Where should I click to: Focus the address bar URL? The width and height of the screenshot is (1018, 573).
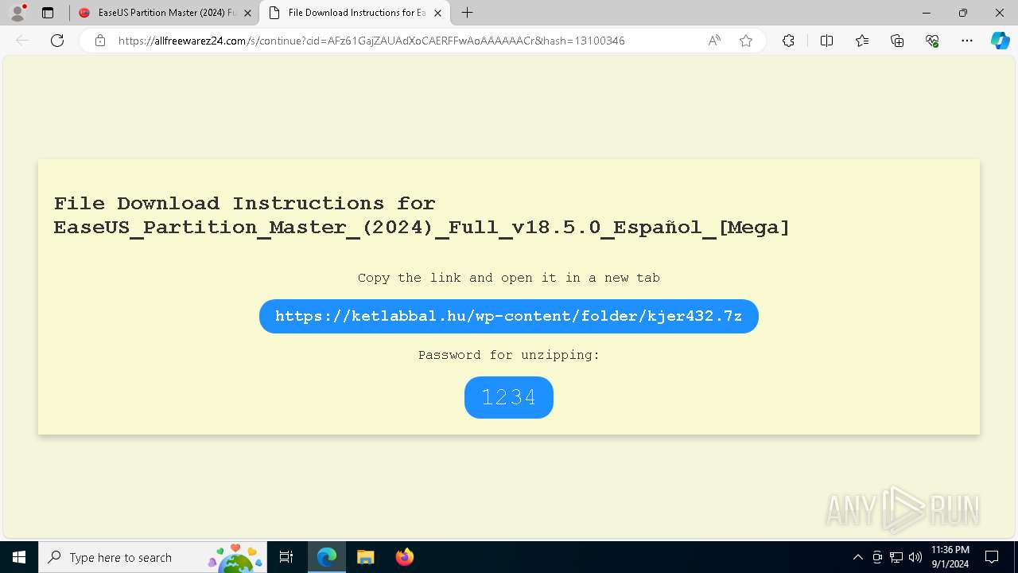371,41
